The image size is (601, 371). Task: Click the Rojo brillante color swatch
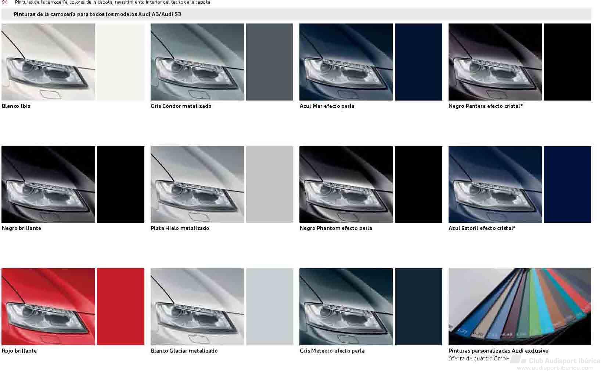click(x=121, y=307)
